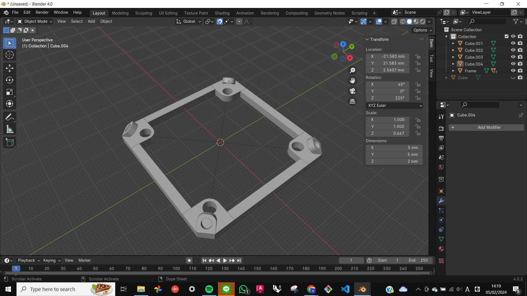Image resolution: width=527 pixels, height=296 pixels.
Task: Collapse the Transform panel
Action: pyautogui.click(x=367, y=39)
